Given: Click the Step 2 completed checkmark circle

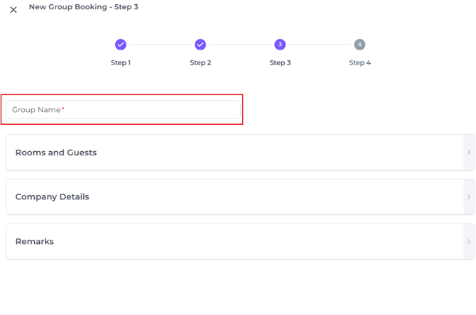Looking at the screenshot, I should pyautogui.click(x=200, y=45).
